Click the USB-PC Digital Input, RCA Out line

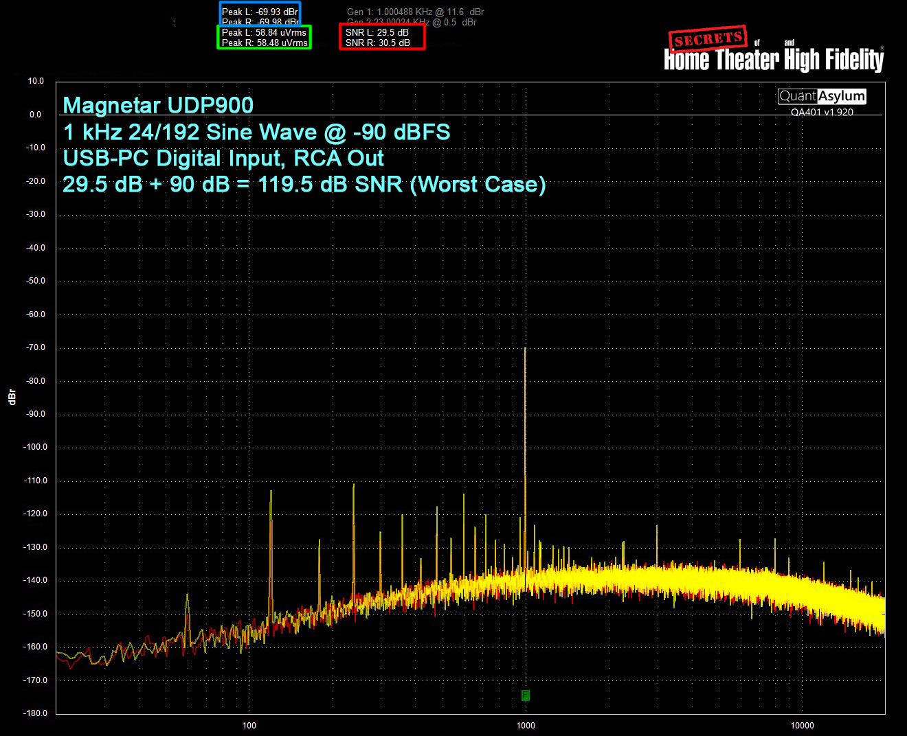(223, 158)
